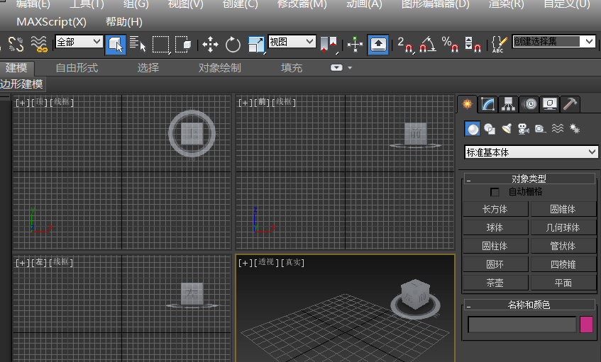The width and height of the screenshot is (601, 362).
Task: Click the 圆柱体 cylinder button
Action: point(495,246)
